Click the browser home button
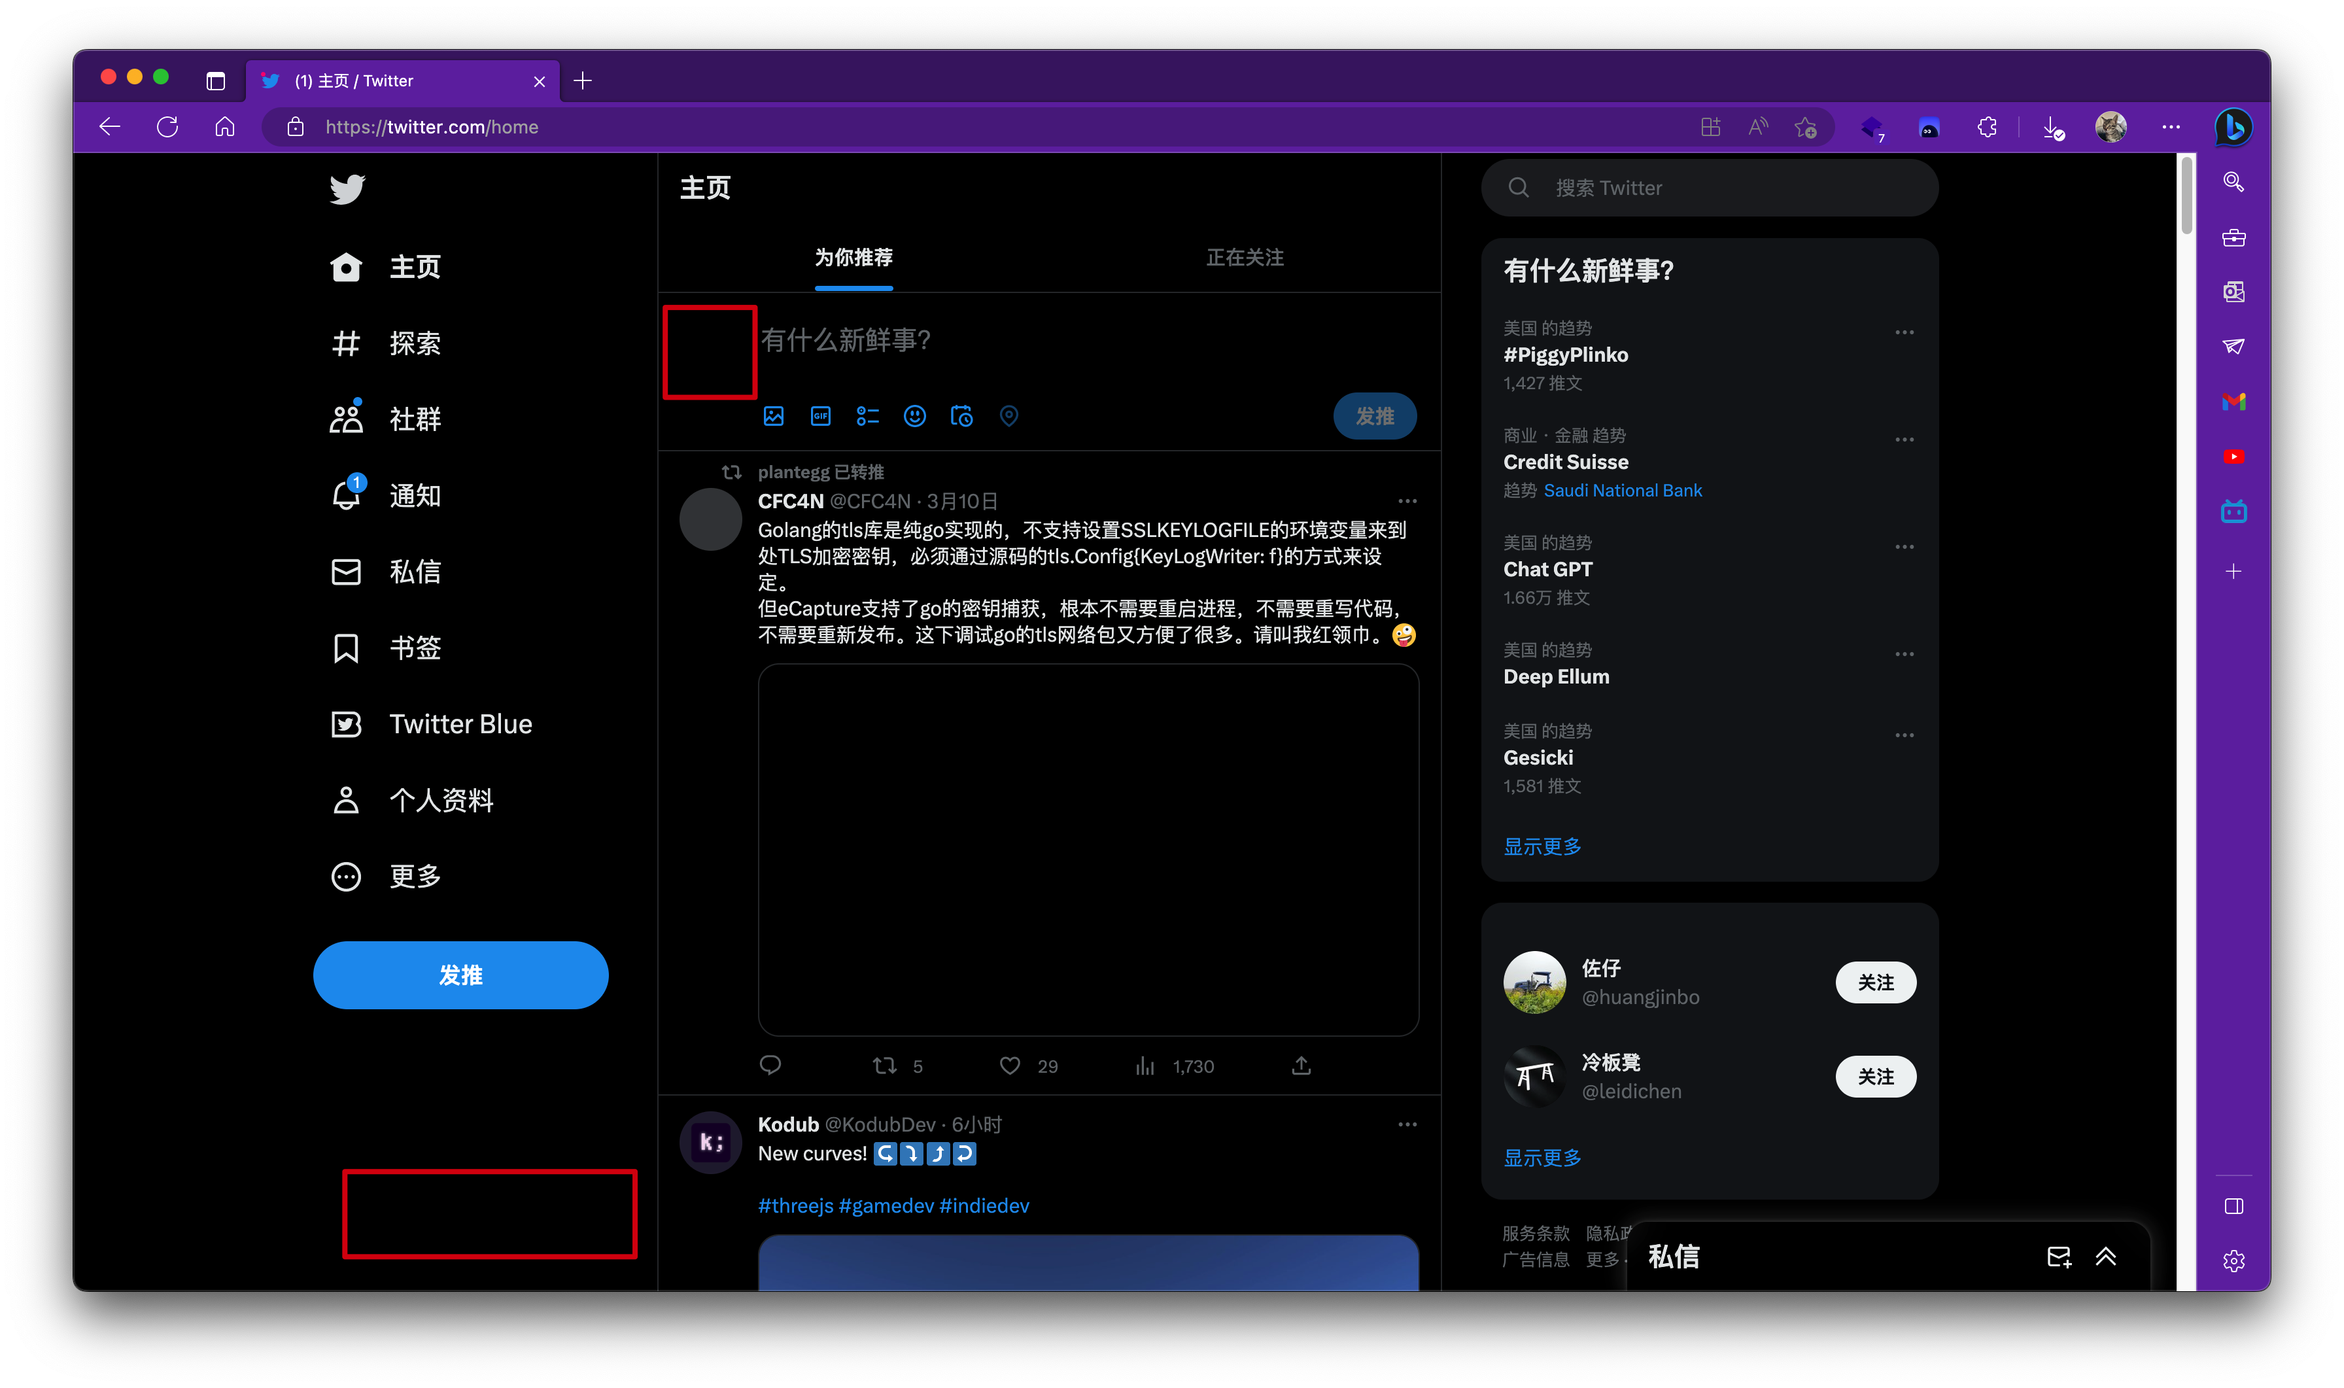2344x1388 pixels. 224,127
